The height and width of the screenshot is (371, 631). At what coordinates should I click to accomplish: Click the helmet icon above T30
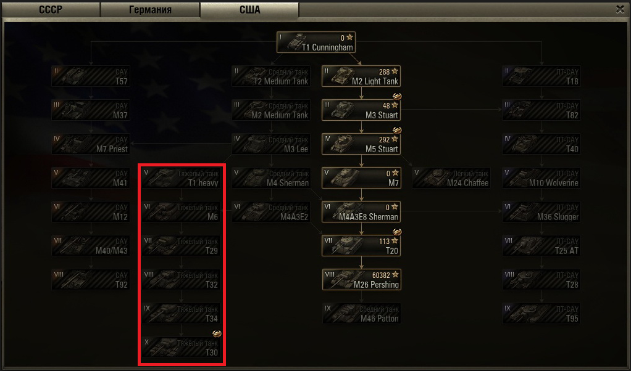tap(217, 333)
